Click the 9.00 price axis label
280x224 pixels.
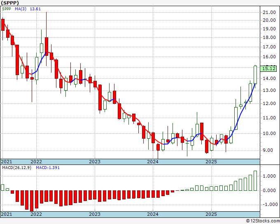tap(268, 151)
